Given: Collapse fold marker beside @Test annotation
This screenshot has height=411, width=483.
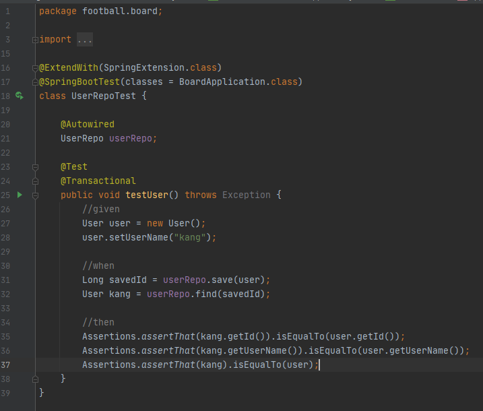Looking at the screenshot, I should pyautogui.click(x=35, y=167).
